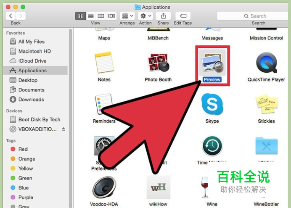Click the sidebar scrollbar

71,118
